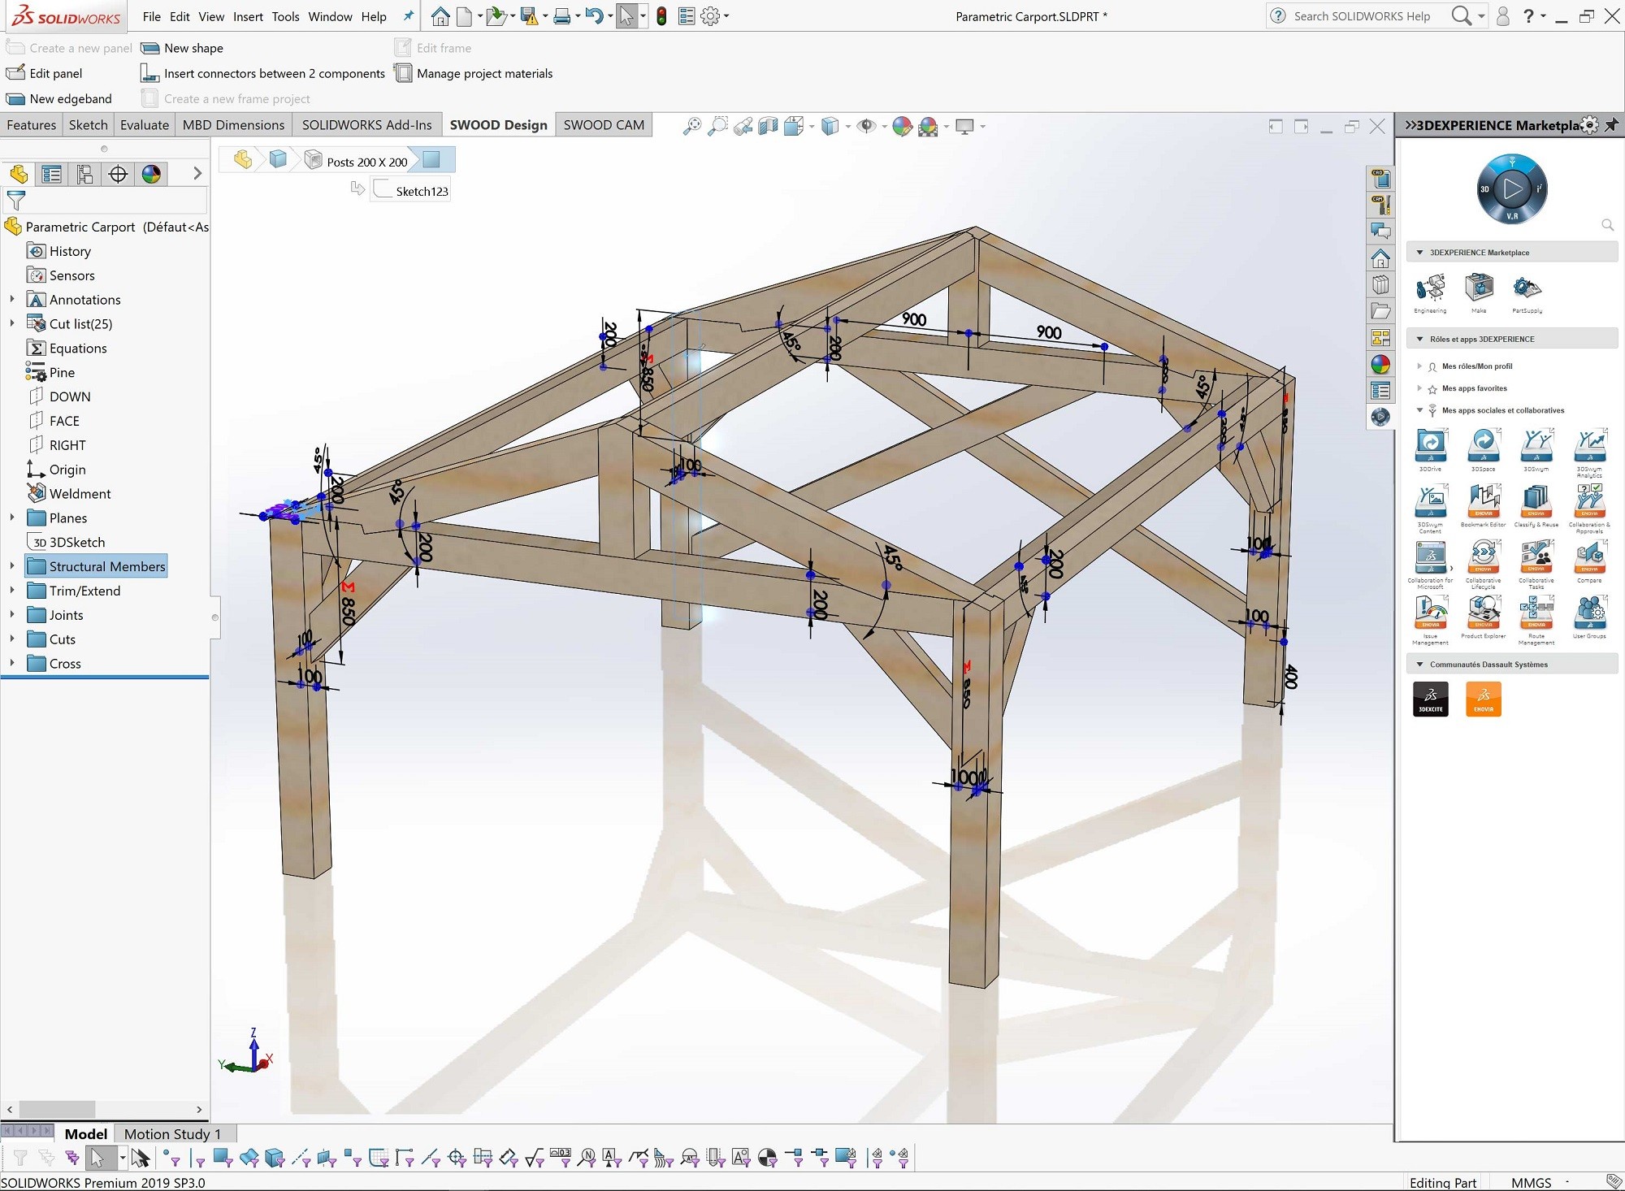Expand the Structural Members folder
The width and height of the screenshot is (1625, 1191).
coord(12,566)
